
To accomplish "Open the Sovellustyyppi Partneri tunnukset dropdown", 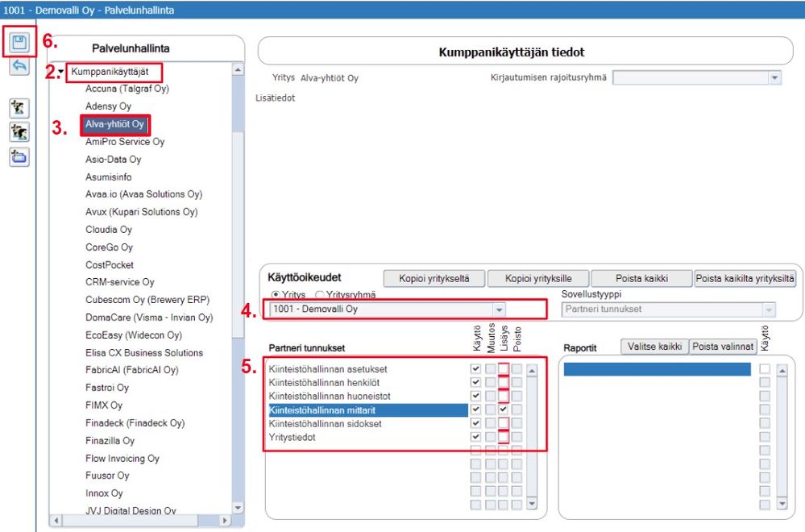I will 768,310.
